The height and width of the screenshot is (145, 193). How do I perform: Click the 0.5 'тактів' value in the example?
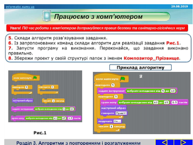(175, 102)
